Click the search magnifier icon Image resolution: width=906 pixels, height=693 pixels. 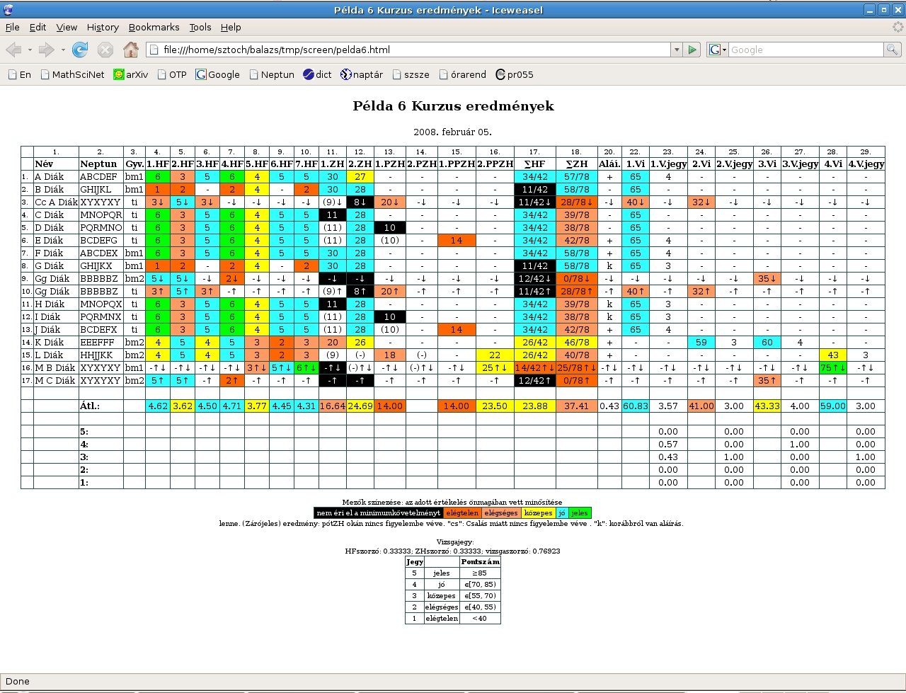[893, 50]
